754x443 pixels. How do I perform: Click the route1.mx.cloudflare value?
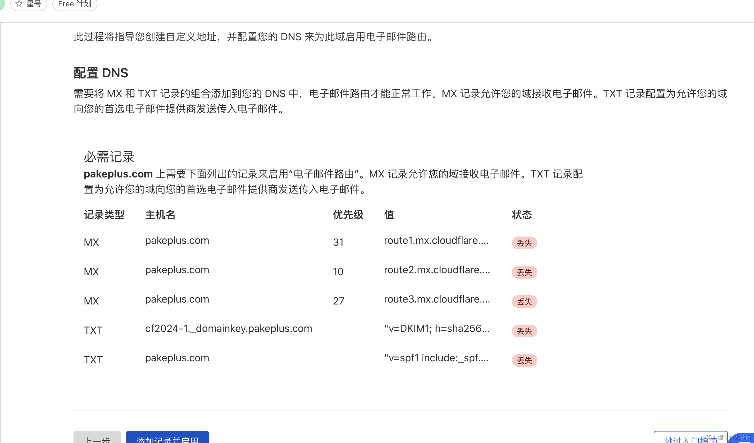pyautogui.click(x=436, y=240)
